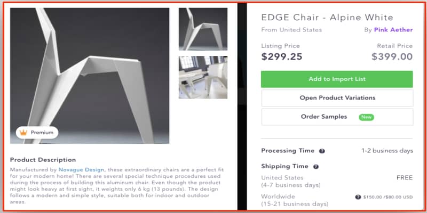Click the help icon beside Worldwide shipping cost
The image size is (427, 213).
tap(358, 196)
